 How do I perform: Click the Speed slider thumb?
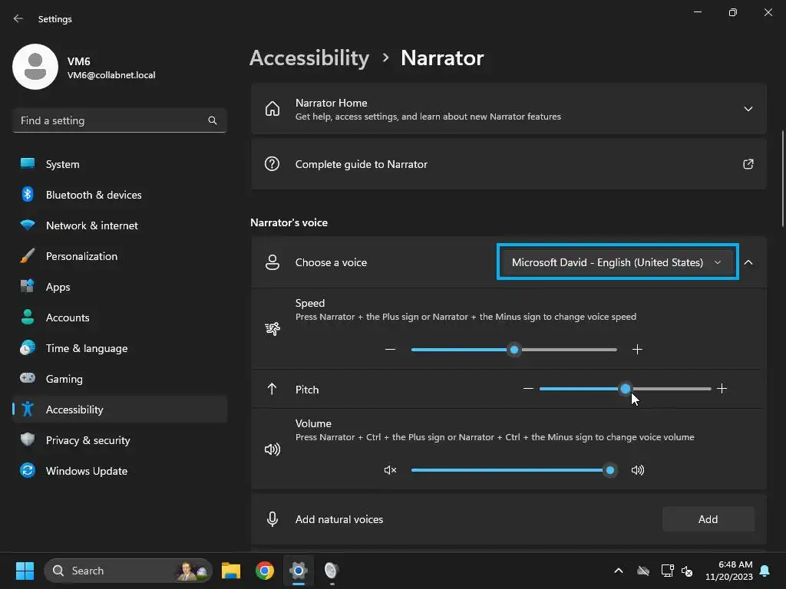click(x=514, y=350)
